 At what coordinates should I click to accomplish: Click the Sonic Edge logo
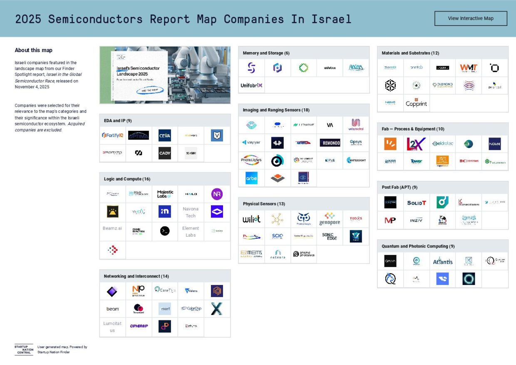coord(330,236)
